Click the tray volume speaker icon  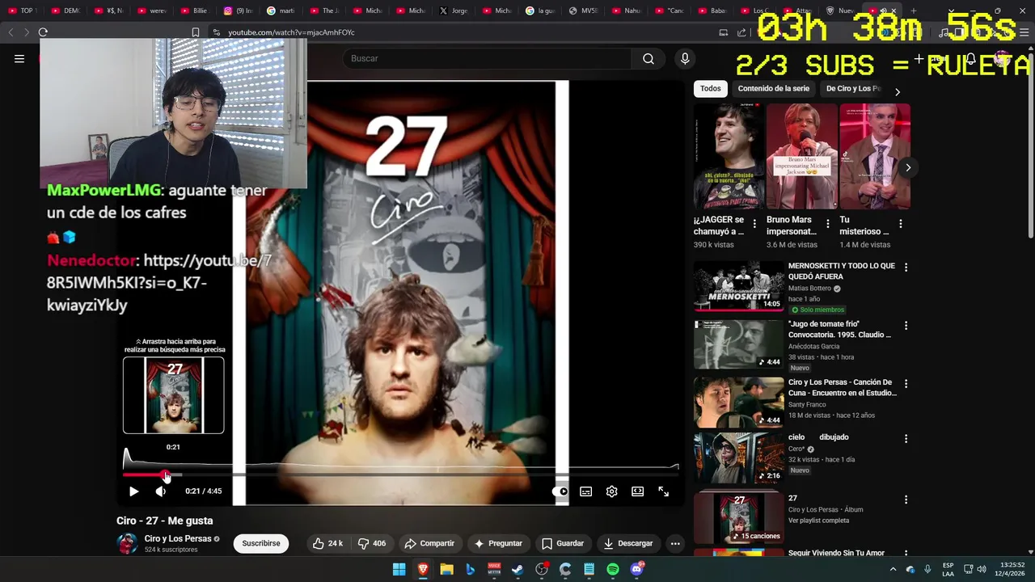click(x=982, y=569)
